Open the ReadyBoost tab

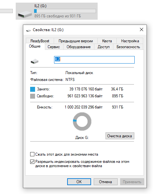coord(40,41)
